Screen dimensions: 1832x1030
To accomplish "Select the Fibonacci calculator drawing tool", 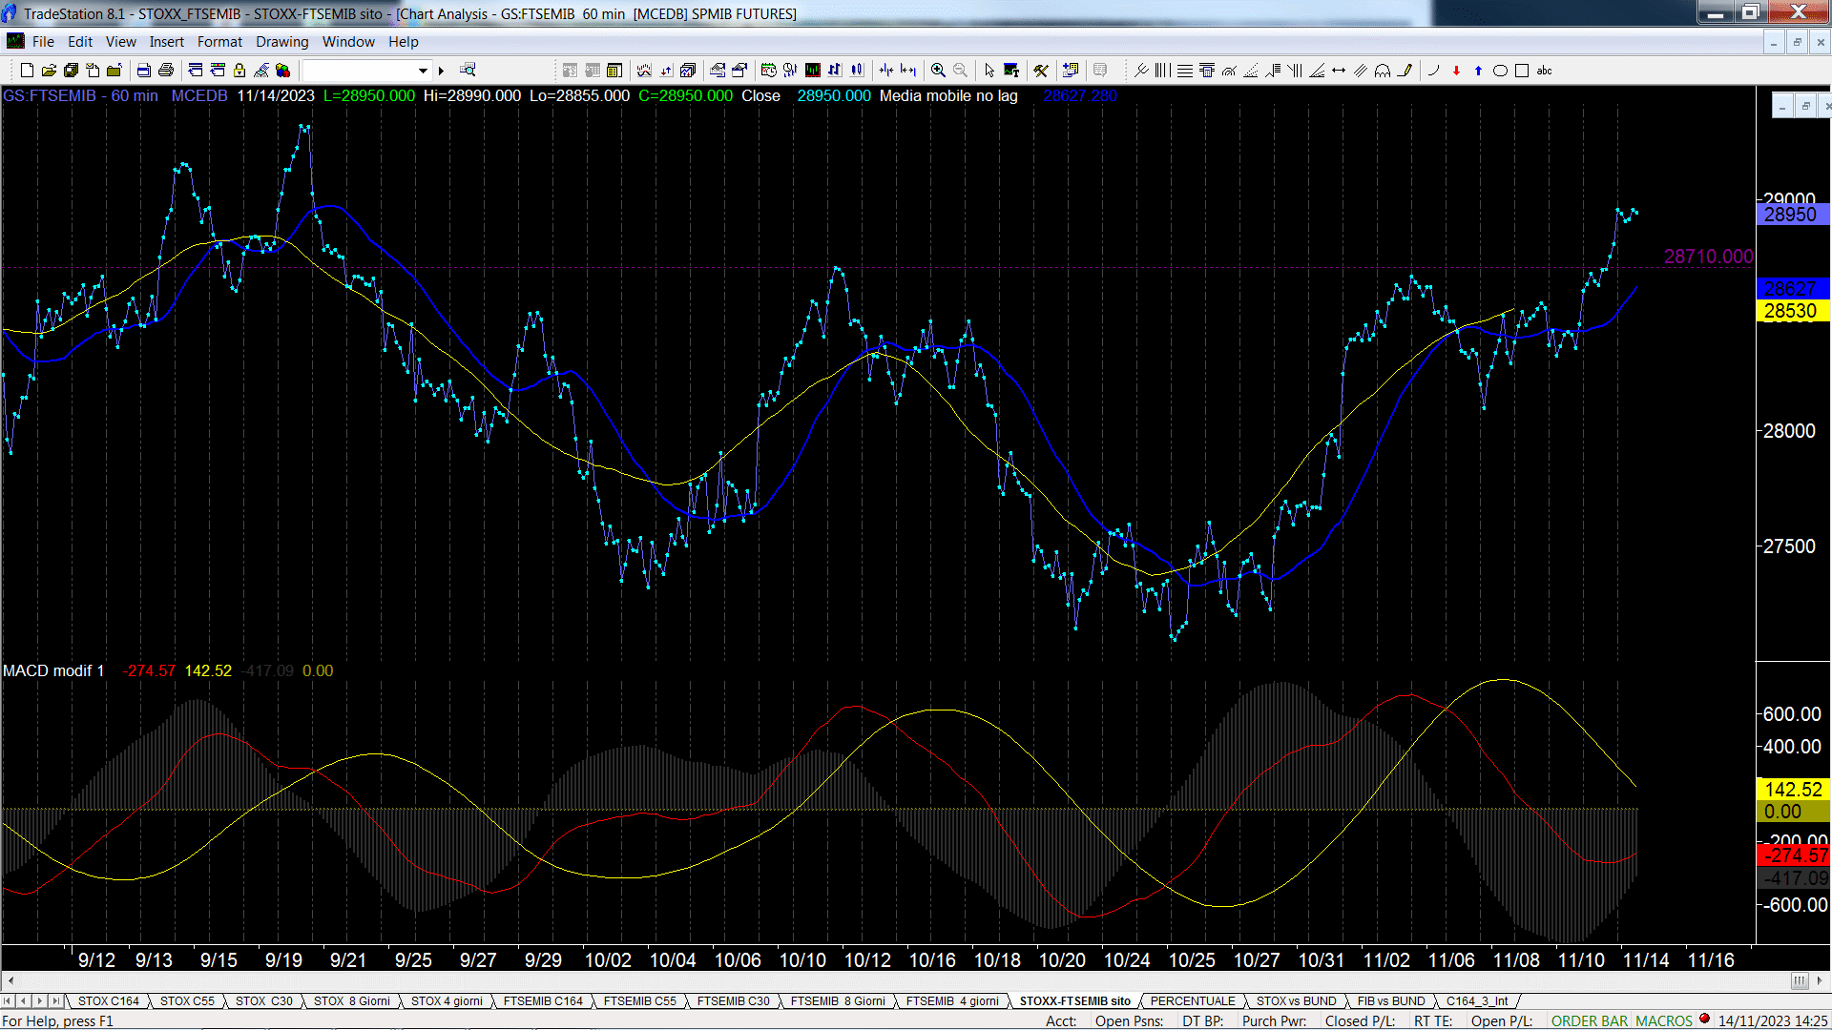I will tap(1207, 70).
